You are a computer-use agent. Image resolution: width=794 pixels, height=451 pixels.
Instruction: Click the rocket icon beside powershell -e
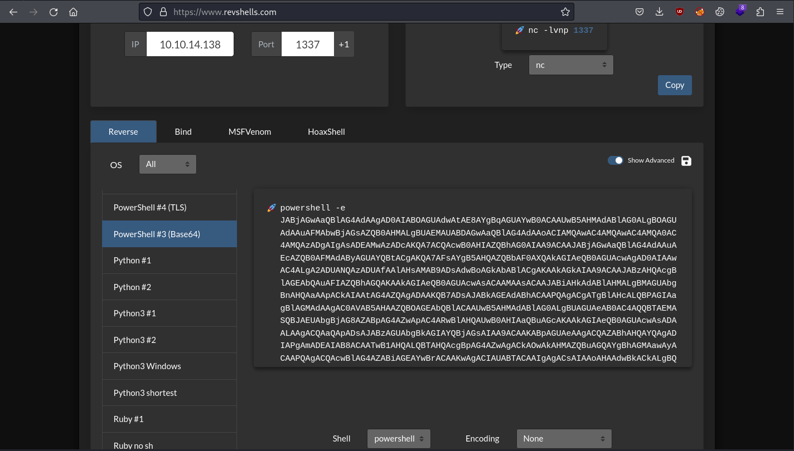[x=272, y=208]
